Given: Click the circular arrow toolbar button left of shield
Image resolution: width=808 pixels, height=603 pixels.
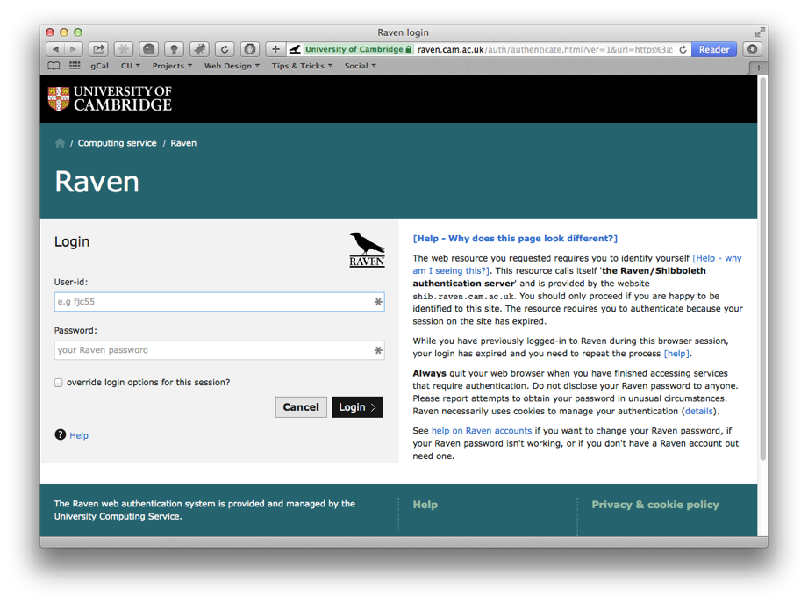Looking at the screenshot, I should pos(225,49).
